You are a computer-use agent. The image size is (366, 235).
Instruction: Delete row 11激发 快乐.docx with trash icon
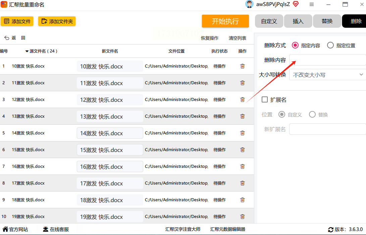pyautogui.click(x=243, y=83)
